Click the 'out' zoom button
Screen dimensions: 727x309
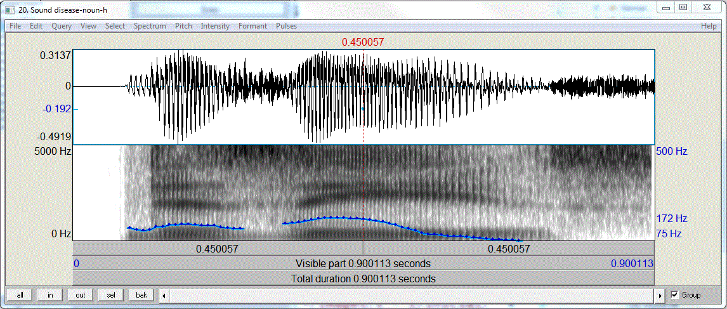[80, 295]
